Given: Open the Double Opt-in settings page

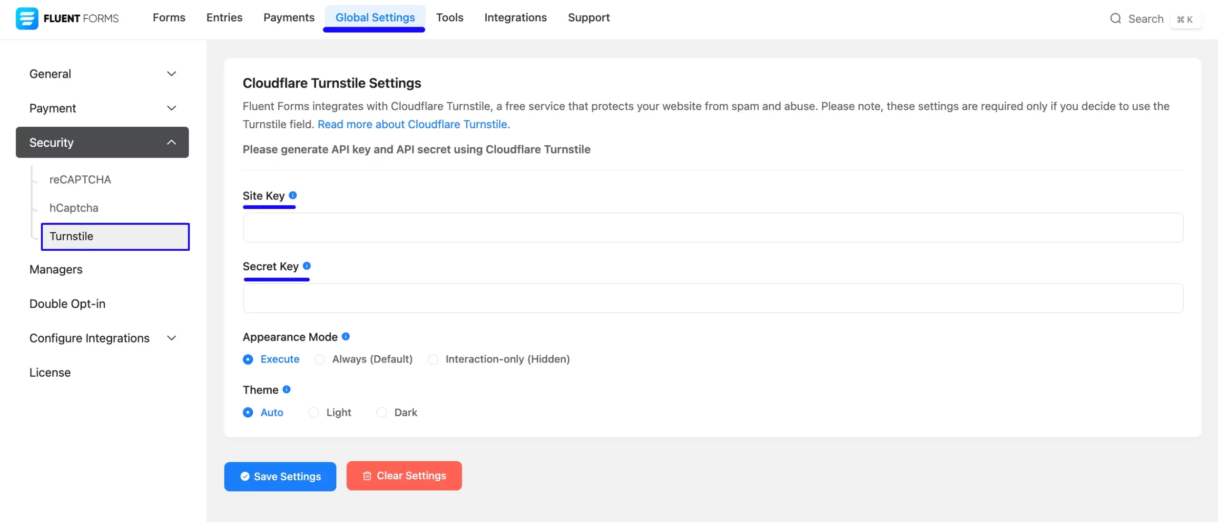Looking at the screenshot, I should pyautogui.click(x=67, y=304).
